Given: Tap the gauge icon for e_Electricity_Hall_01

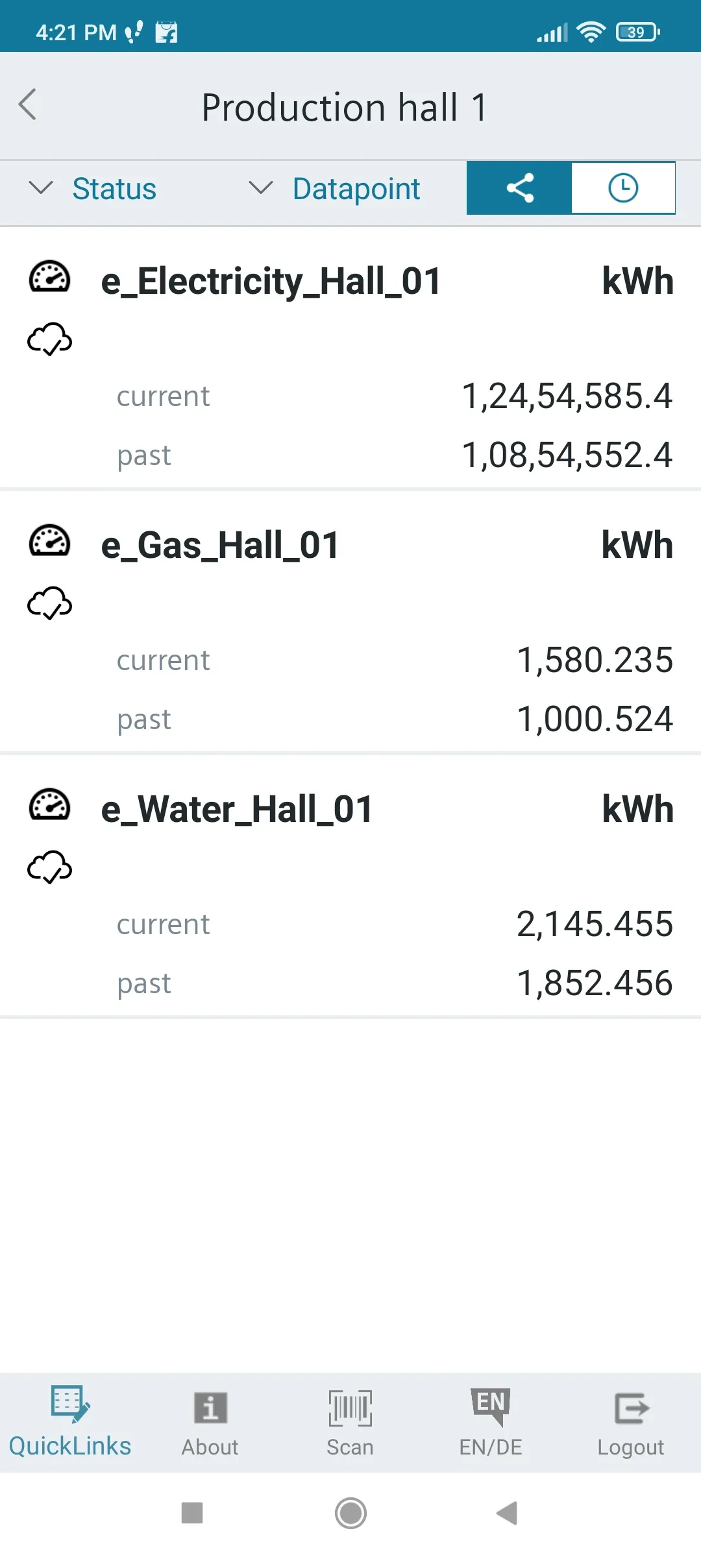Looking at the screenshot, I should click(x=49, y=277).
